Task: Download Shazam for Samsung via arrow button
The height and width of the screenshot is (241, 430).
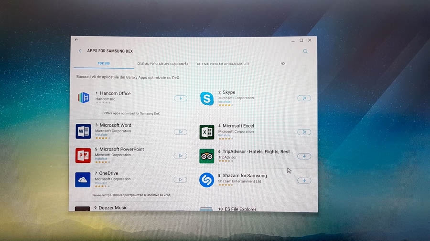Action: [304, 181]
